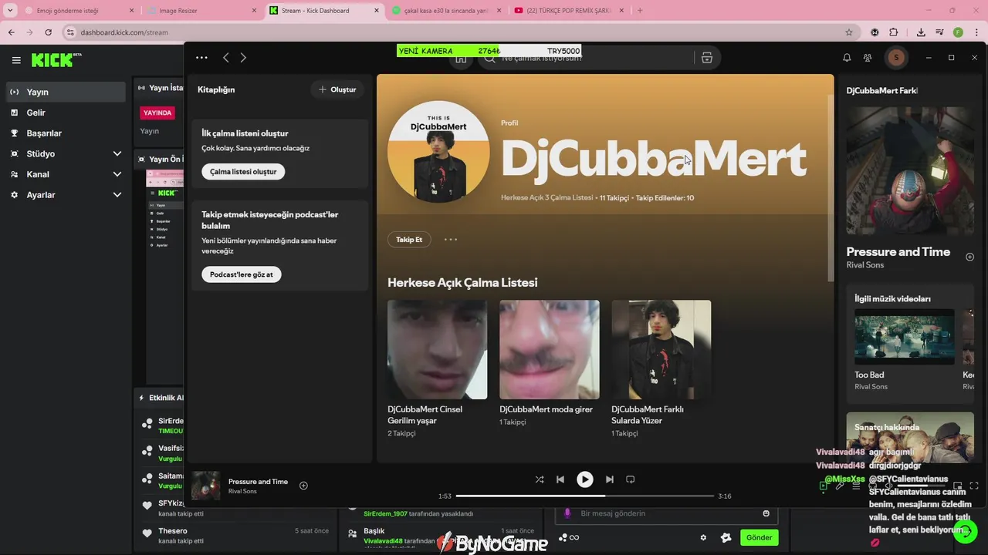The width and height of the screenshot is (988, 555).
Task: Skip to the previous track
Action: [x=560, y=479]
